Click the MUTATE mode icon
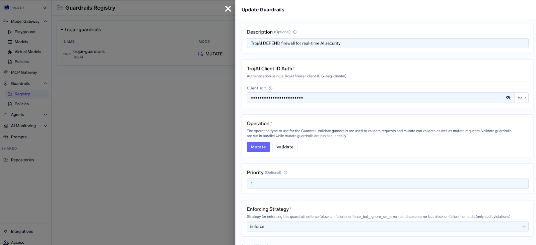Image resolution: width=536 pixels, height=245 pixels. click(x=200, y=54)
